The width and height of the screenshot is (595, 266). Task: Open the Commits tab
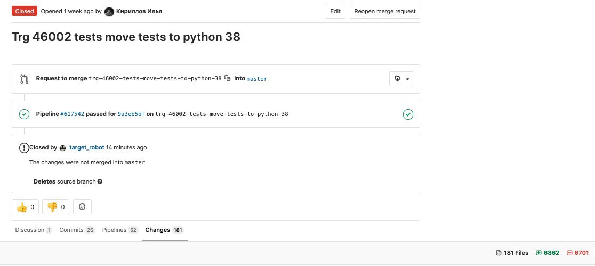77,230
